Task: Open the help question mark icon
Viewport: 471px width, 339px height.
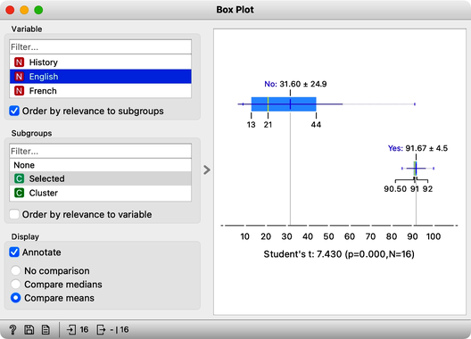Action: coord(12,330)
